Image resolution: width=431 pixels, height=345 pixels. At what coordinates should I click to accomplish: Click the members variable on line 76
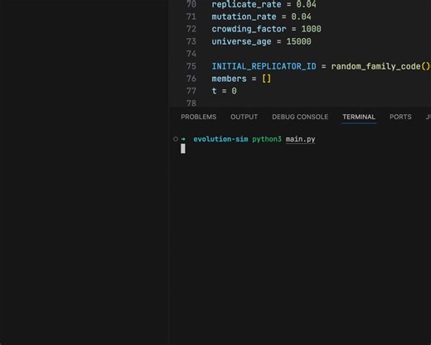[x=229, y=79]
